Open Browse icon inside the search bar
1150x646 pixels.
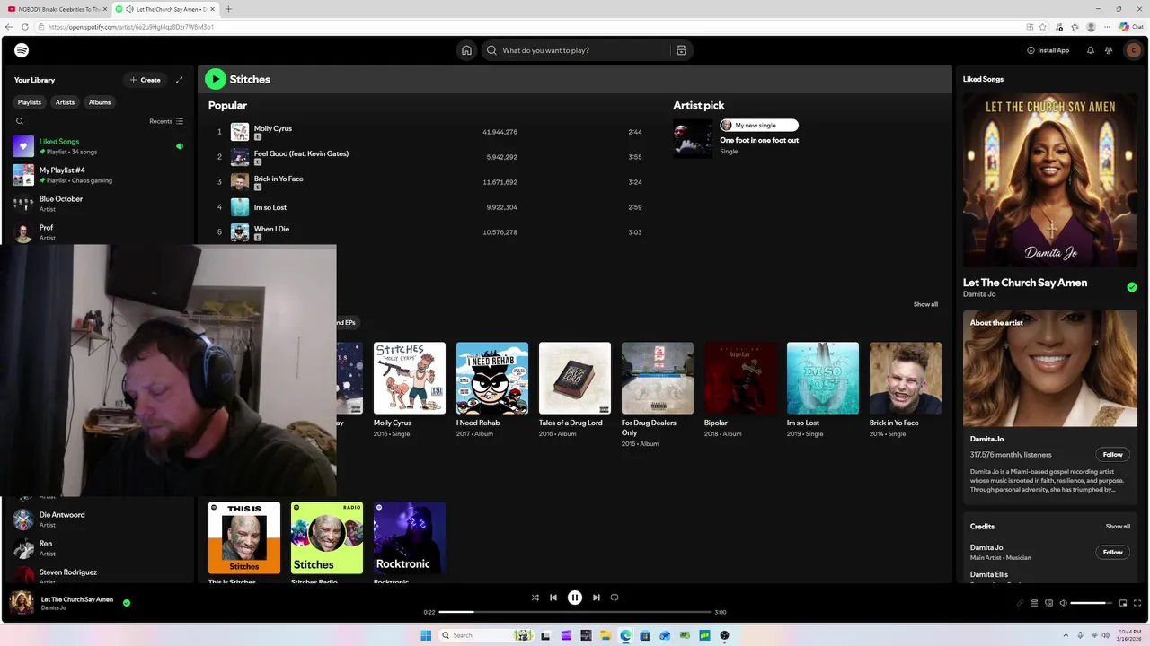click(x=681, y=50)
